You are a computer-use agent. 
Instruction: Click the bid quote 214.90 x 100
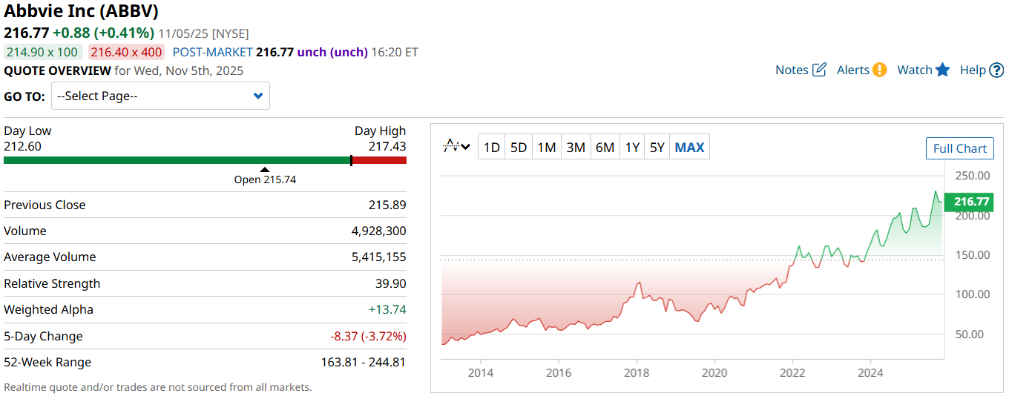pos(42,52)
